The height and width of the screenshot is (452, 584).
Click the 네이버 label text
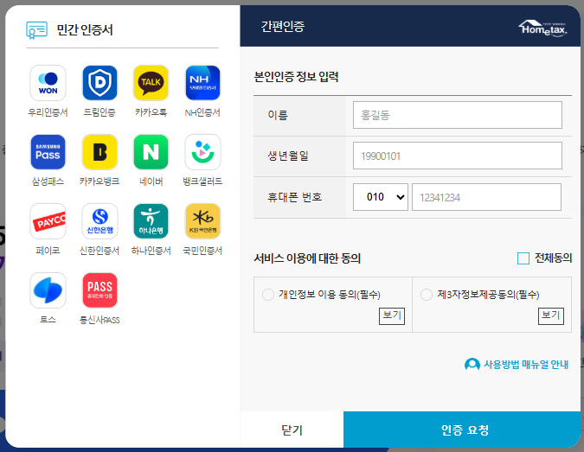coord(151,181)
